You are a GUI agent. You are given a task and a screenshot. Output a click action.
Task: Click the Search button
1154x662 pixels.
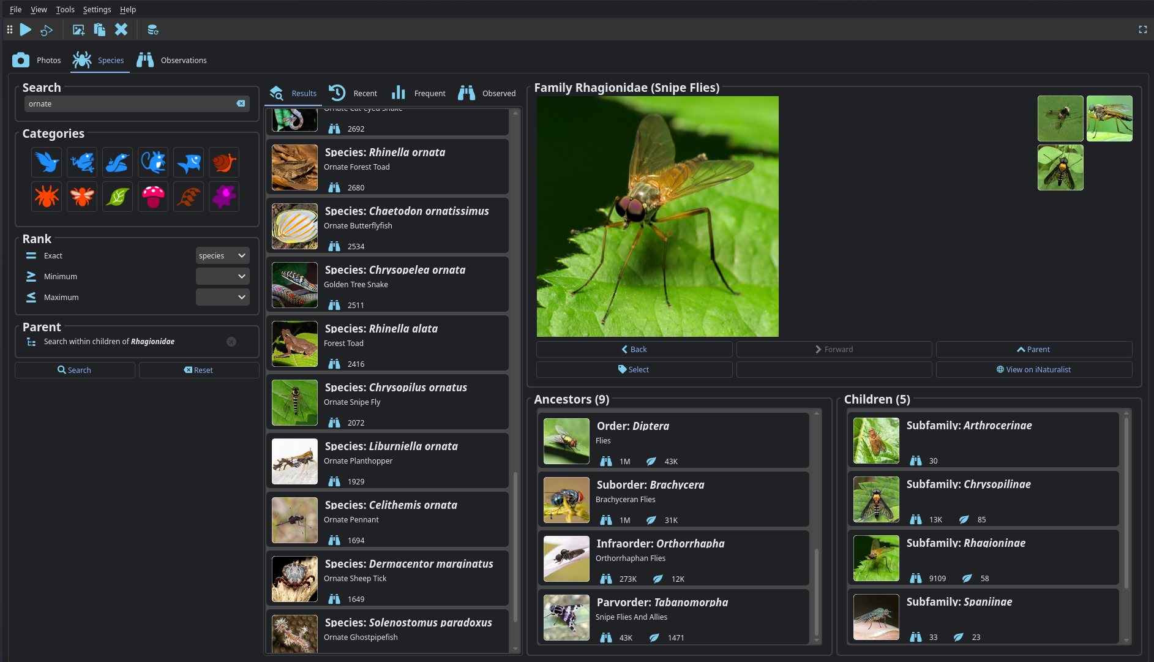[x=75, y=370]
